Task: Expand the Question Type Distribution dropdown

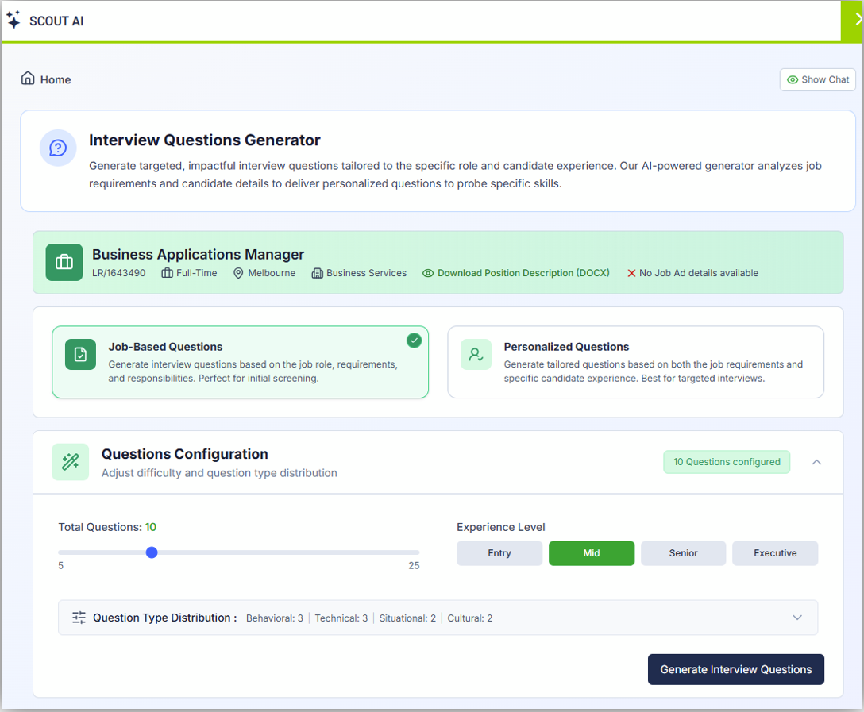Action: (797, 618)
